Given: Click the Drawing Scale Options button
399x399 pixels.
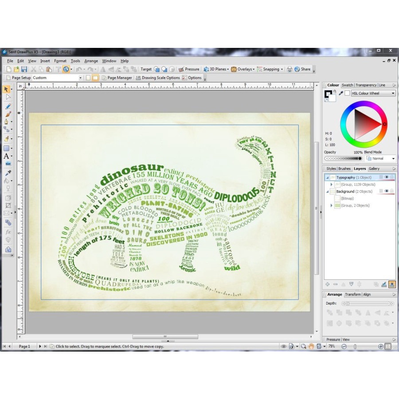Looking at the screenshot, I should tap(158, 78).
